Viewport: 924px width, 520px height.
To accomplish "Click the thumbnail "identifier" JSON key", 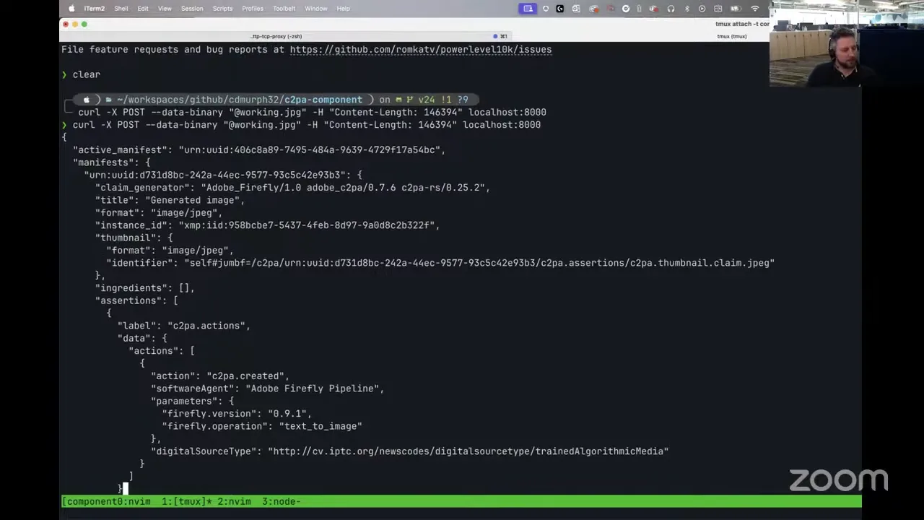I will [140, 263].
